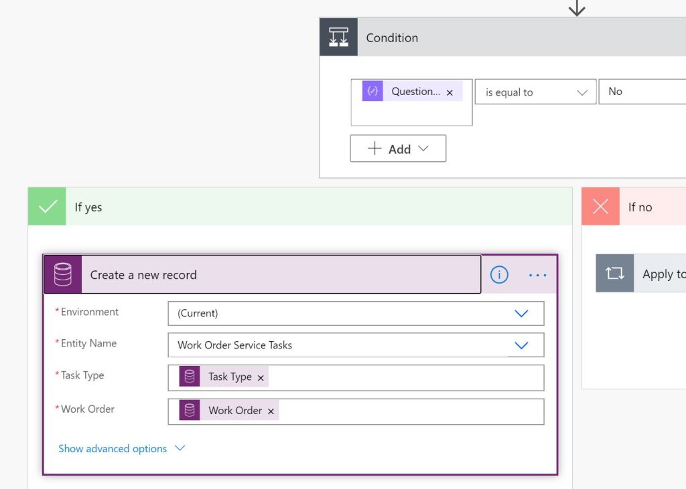Click the Task Type input field
This screenshot has height=489, width=686.
tap(402, 377)
